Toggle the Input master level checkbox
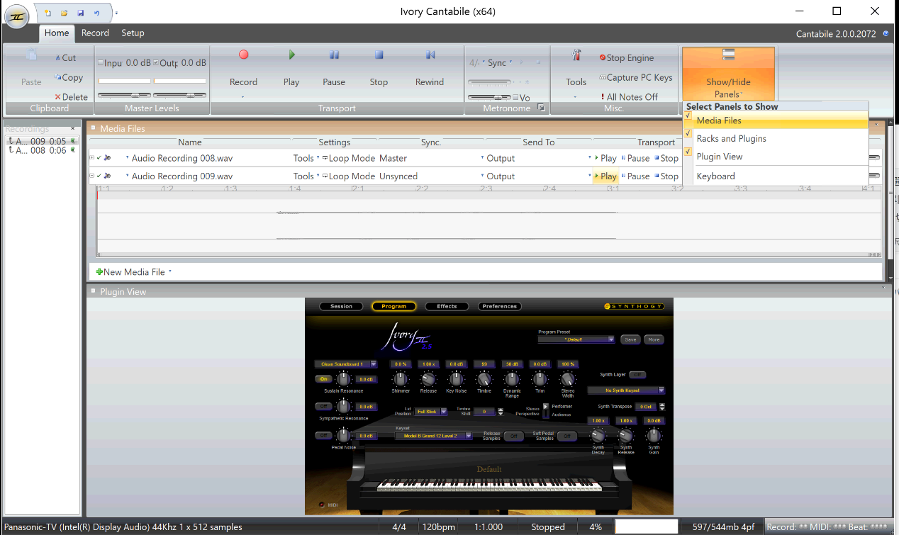 point(101,63)
